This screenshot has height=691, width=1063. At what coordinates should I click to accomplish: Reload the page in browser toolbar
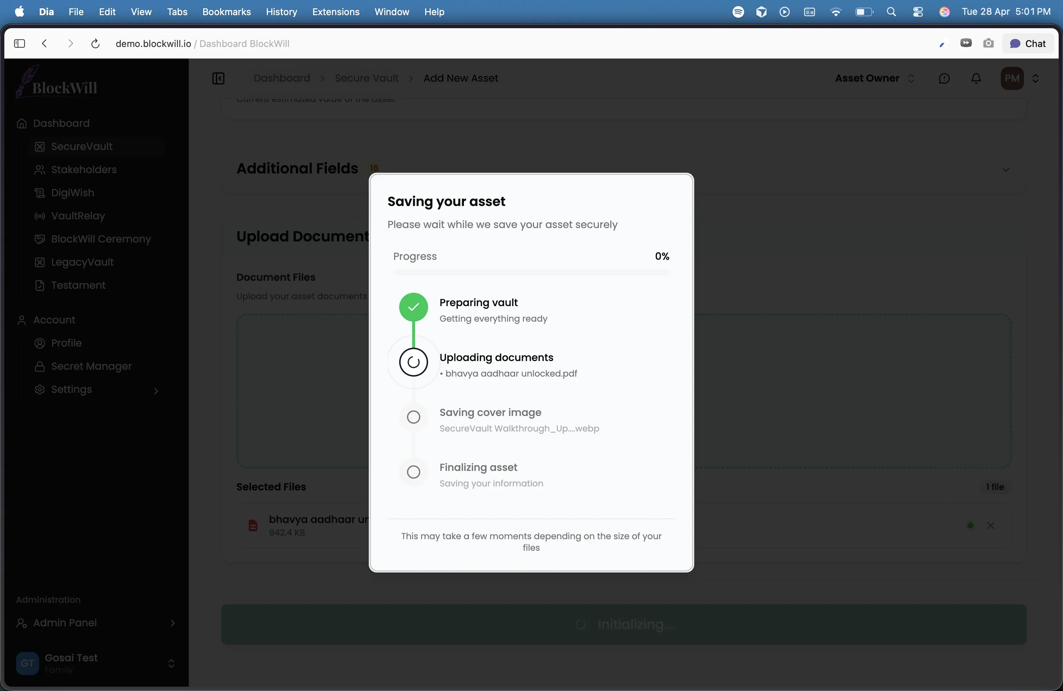coord(95,44)
